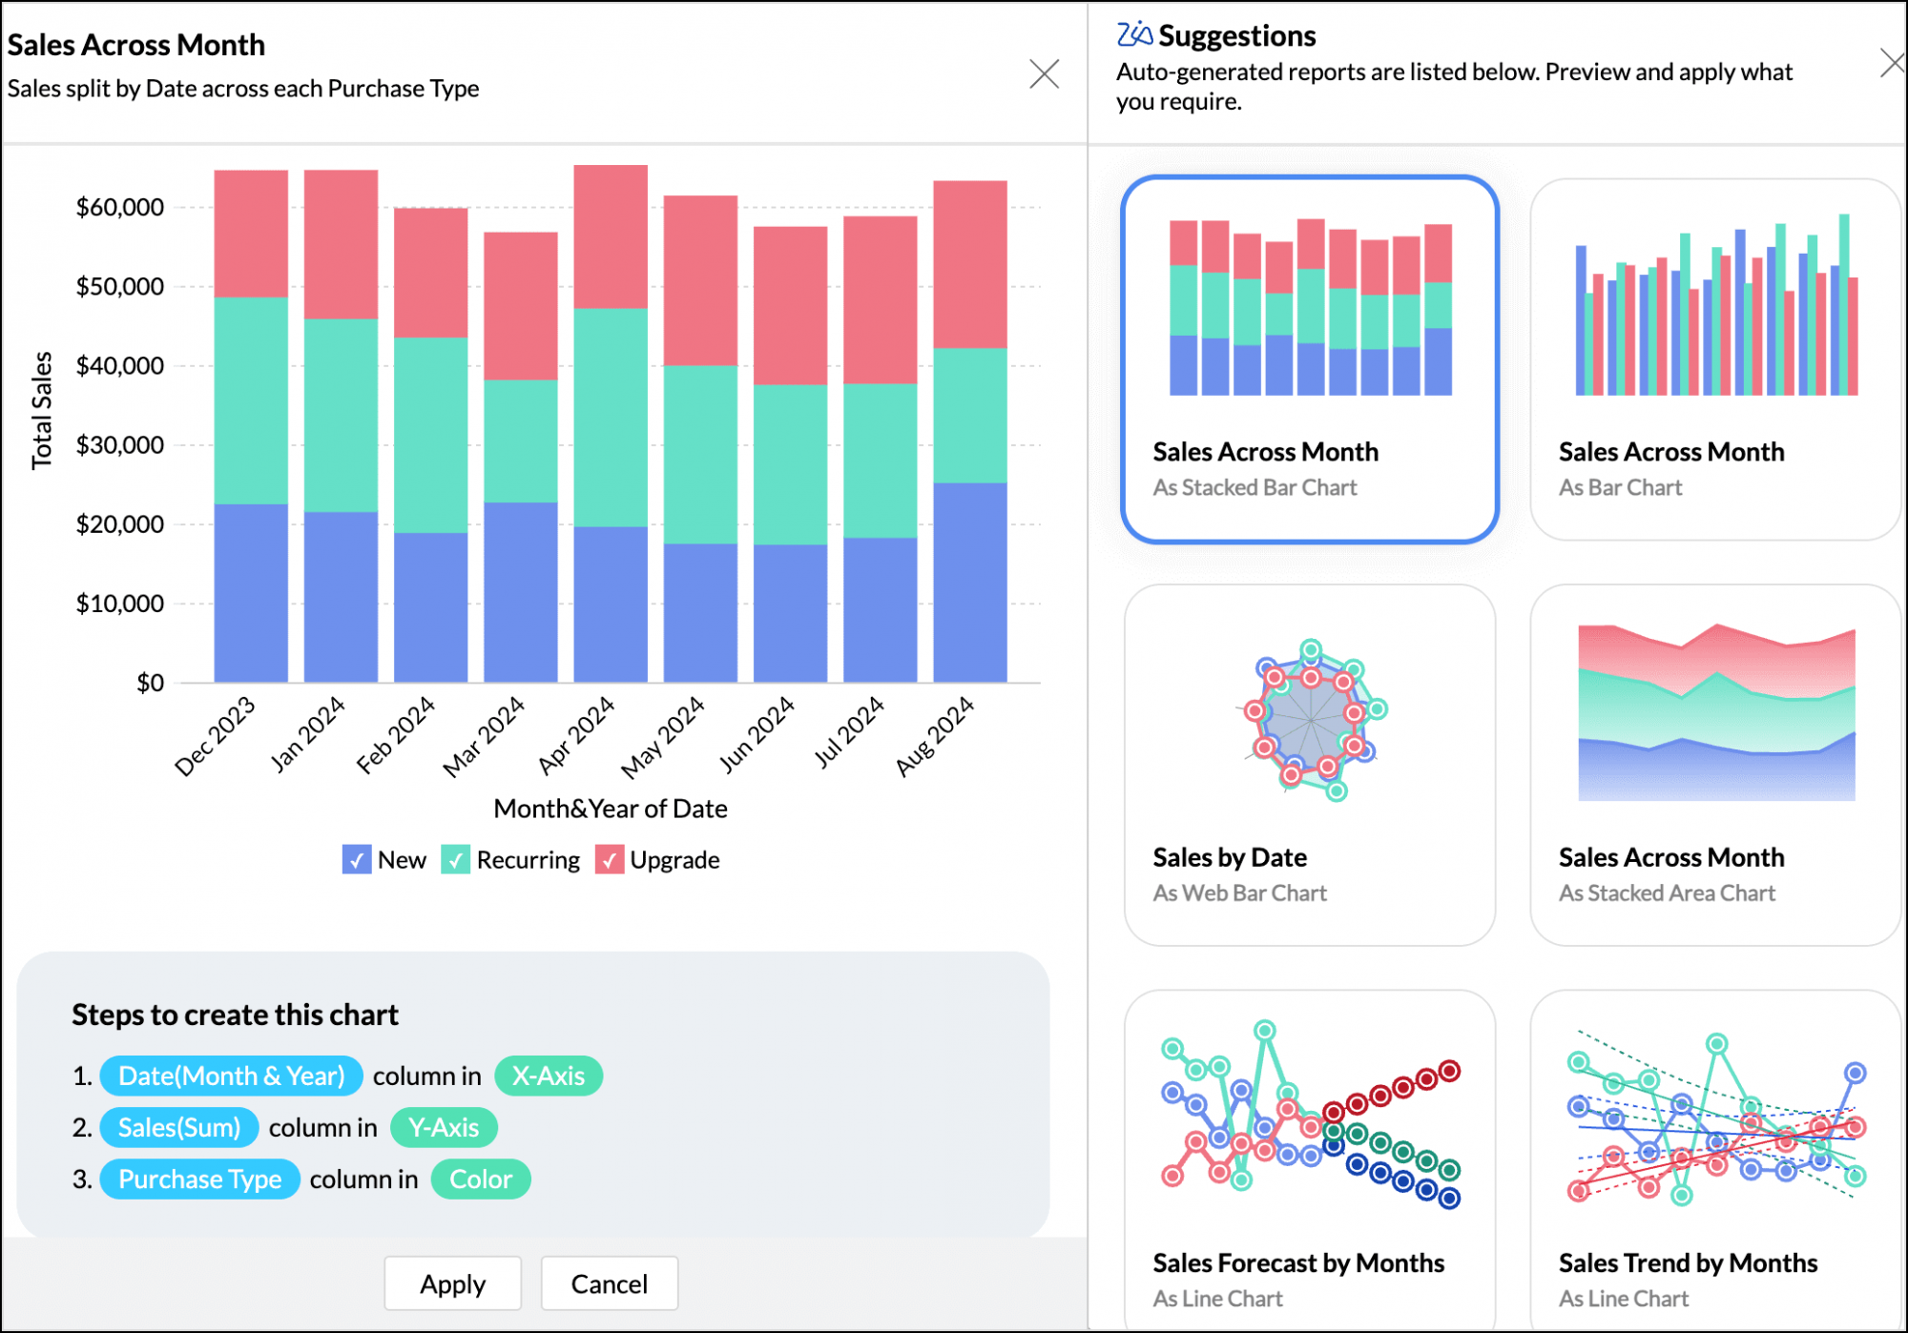This screenshot has height=1333, width=1908.
Task: Uncheck the New legend checkbox
Action: coord(356,859)
